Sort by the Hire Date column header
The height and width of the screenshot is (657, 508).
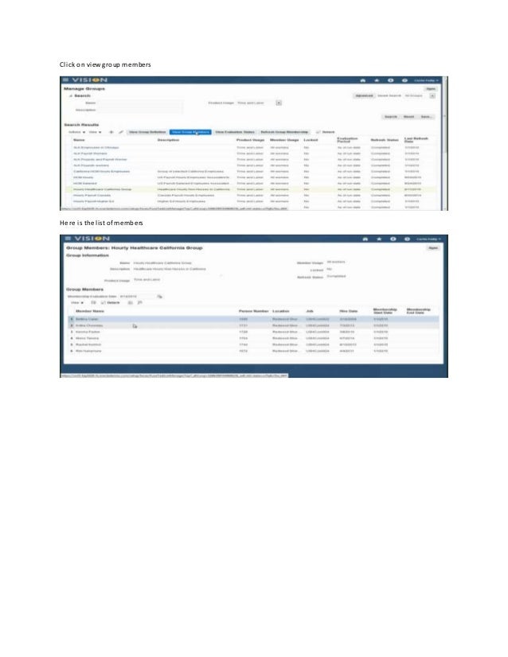[349, 311]
